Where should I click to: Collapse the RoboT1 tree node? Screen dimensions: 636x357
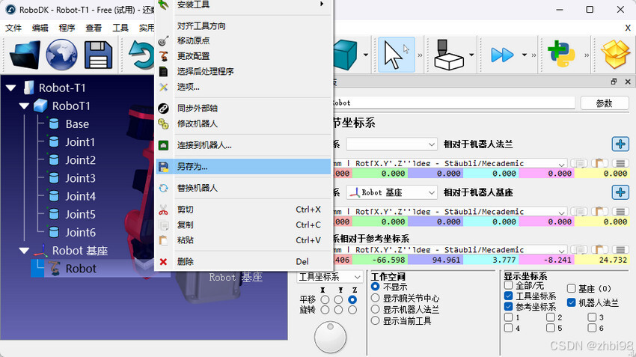click(x=25, y=106)
